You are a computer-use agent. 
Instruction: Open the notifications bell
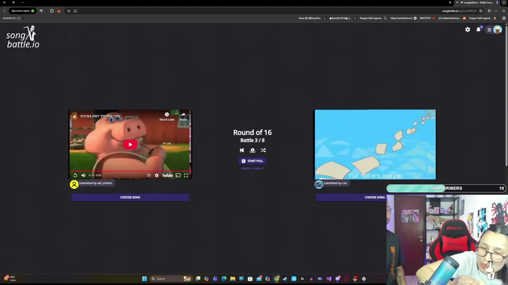tap(479, 30)
